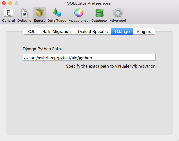Switch to the SQL tab

pyautogui.click(x=31, y=31)
